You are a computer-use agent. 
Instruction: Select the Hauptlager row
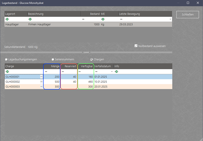[88, 24]
